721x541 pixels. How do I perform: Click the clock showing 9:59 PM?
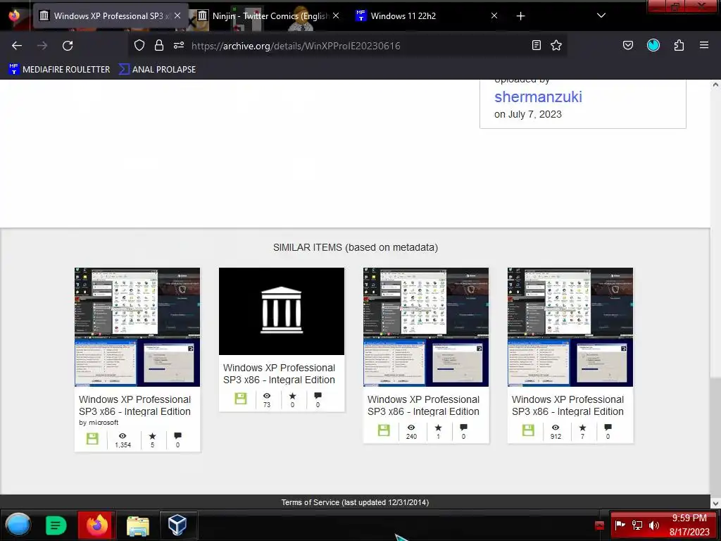[x=689, y=525]
